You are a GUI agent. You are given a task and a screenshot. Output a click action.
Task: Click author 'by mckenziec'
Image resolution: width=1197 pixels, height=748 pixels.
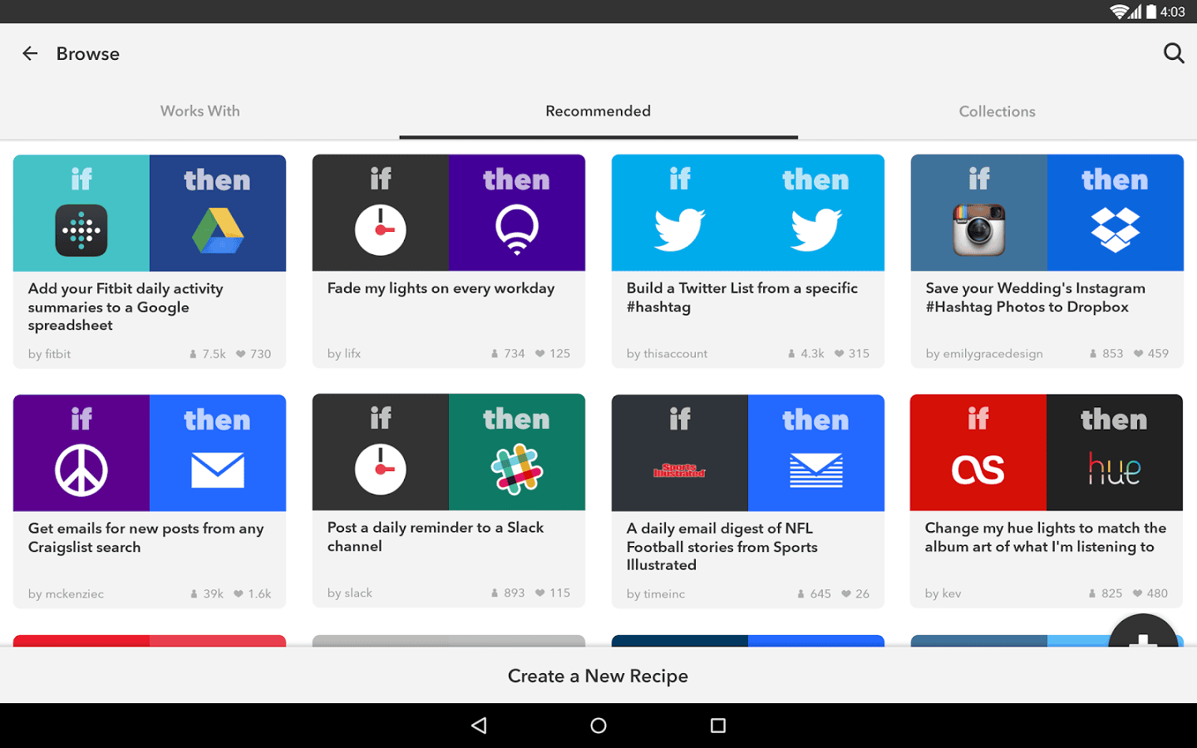tap(66, 593)
